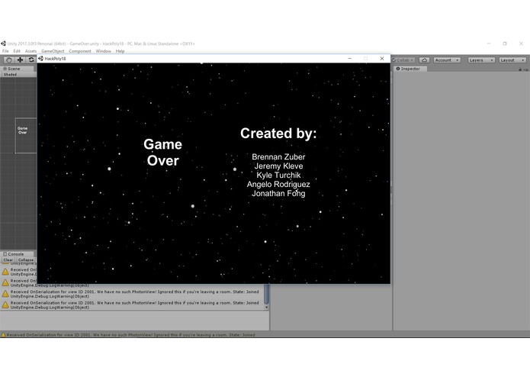
Task: Open the Layers dropdown
Action: (x=481, y=60)
